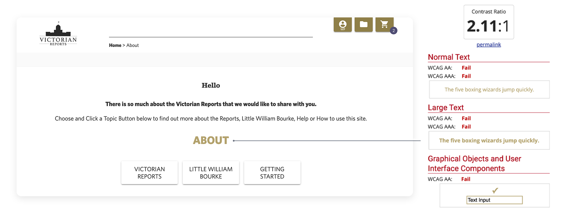Select About in the breadcrumb trail
568x216 pixels.
[x=133, y=45]
